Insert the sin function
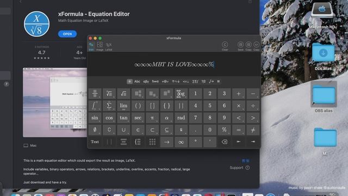Screen dimensions: 348x196 [x=95, y=118]
